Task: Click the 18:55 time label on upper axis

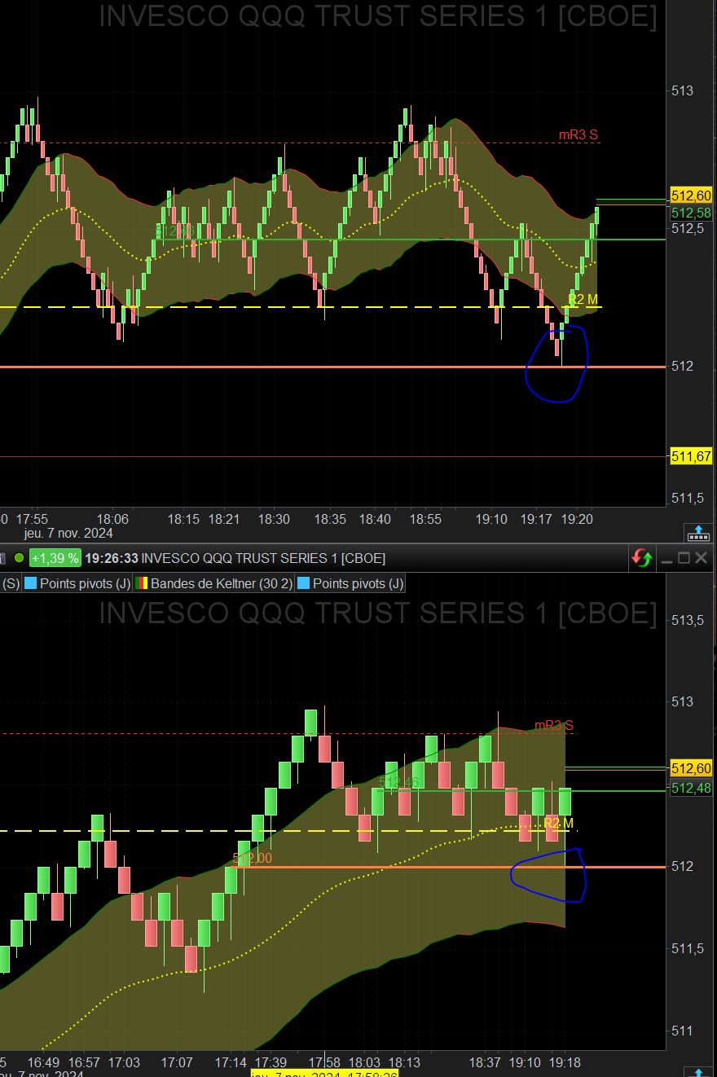Action: tap(425, 519)
